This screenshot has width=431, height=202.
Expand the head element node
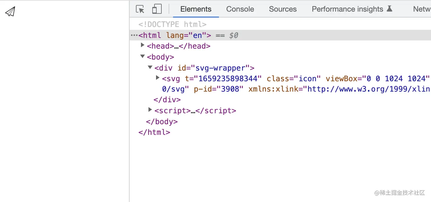tap(143, 45)
